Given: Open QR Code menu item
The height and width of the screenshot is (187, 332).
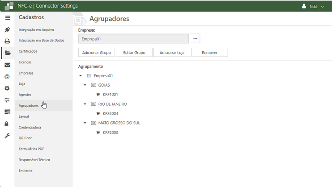Looking at the screenshot, I should point(26,138).
